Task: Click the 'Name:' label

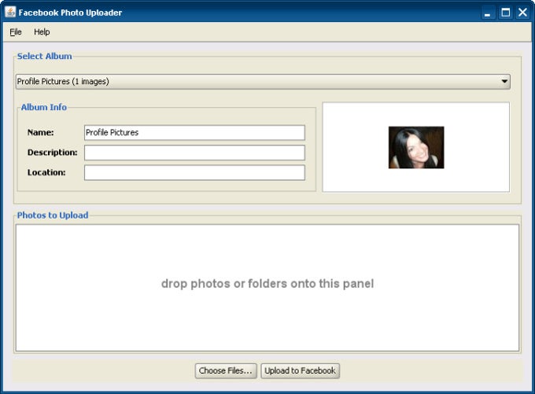Action: coord(41,132)
